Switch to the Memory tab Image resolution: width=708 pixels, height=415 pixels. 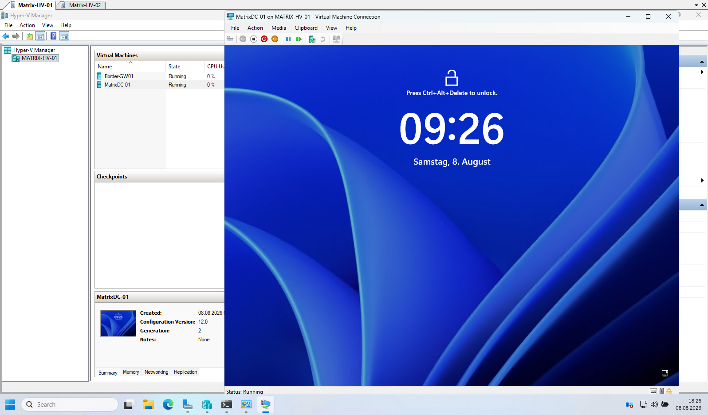coord(131,372)
